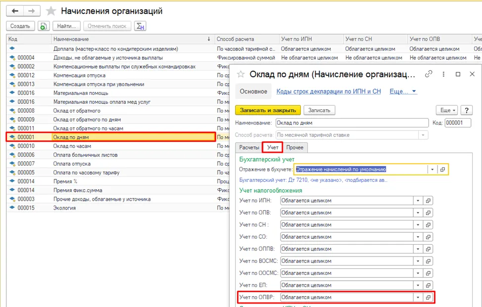The image size is (482, 307).
Task: Click the Способ расчета column header
Action: click(x=246, y=39)
